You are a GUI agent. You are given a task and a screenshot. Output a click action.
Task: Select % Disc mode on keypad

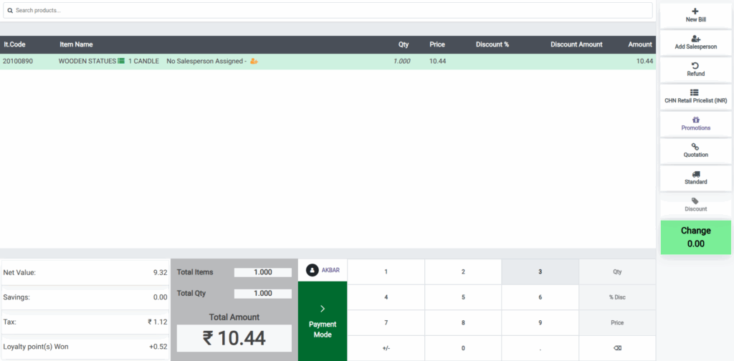[x=617, y=297]
